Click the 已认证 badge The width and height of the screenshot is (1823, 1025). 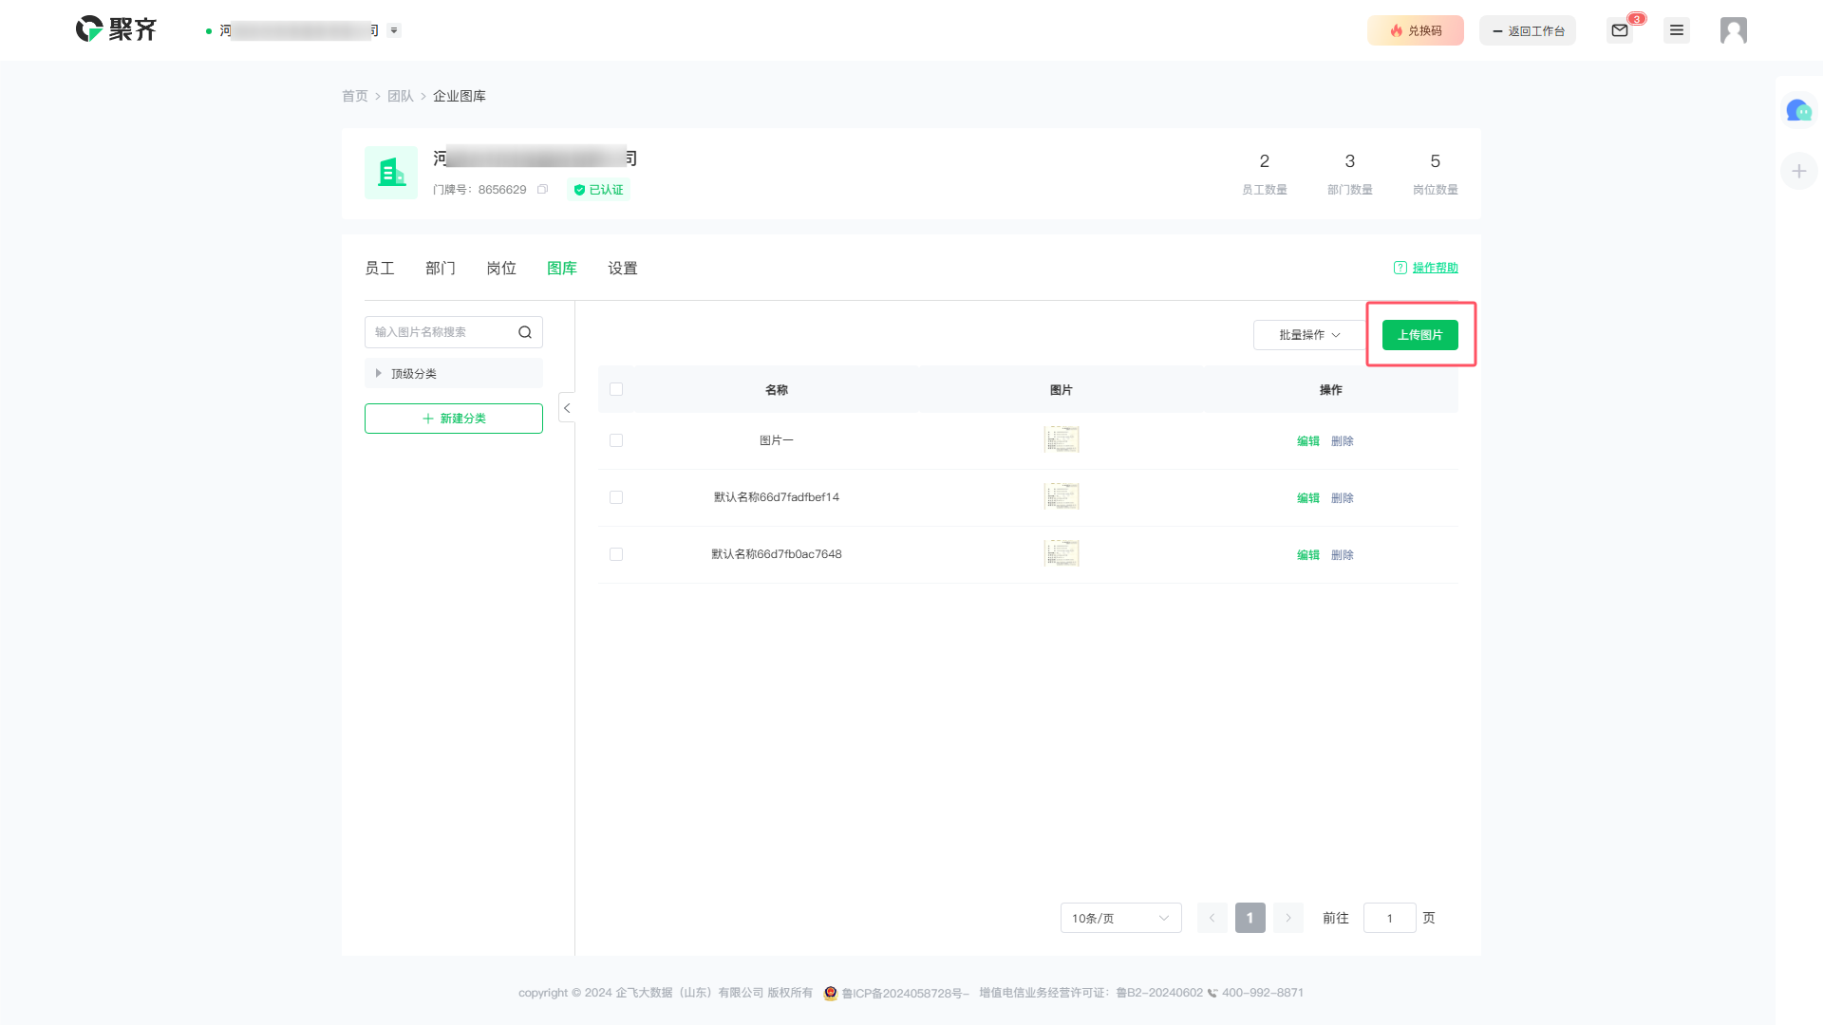[599, 190]
